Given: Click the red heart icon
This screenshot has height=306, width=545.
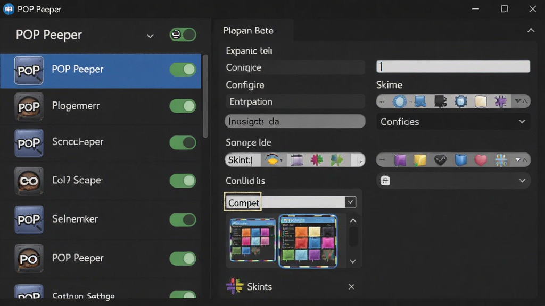Looking at the screenshot, I should (x=481, y=160).
